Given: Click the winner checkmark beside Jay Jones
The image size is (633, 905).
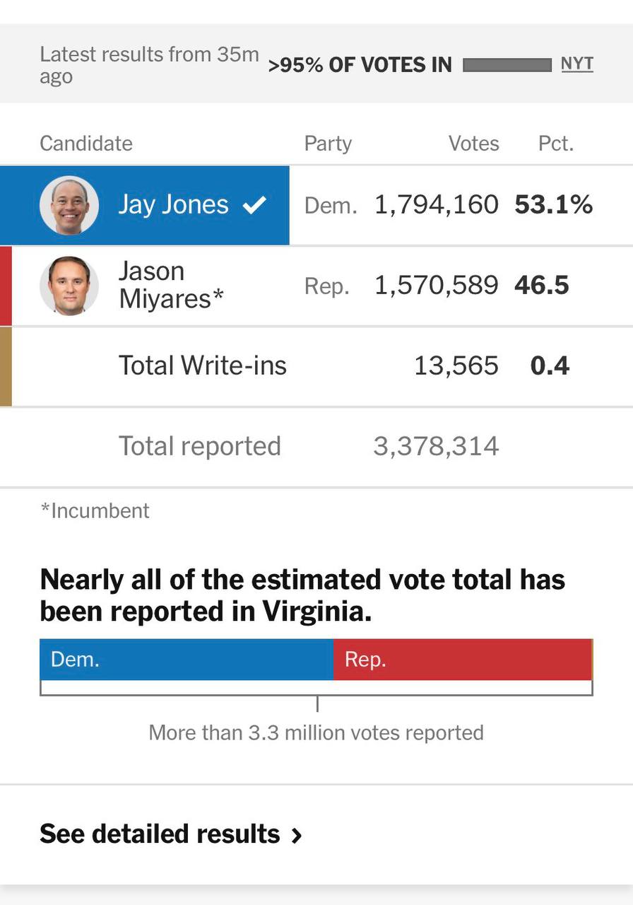Looking at the screenshot, I should coord(254,205).
